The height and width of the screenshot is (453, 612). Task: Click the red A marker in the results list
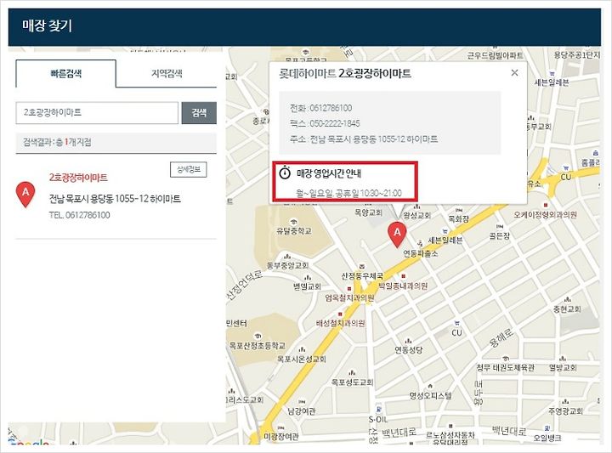pyautogui.click(x=25, y=195)
